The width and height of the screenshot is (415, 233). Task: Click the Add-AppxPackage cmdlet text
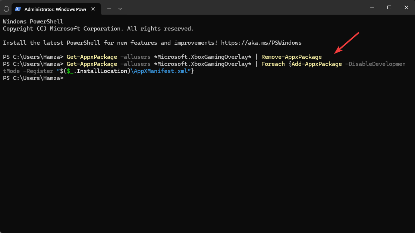(x=316, y=64)
